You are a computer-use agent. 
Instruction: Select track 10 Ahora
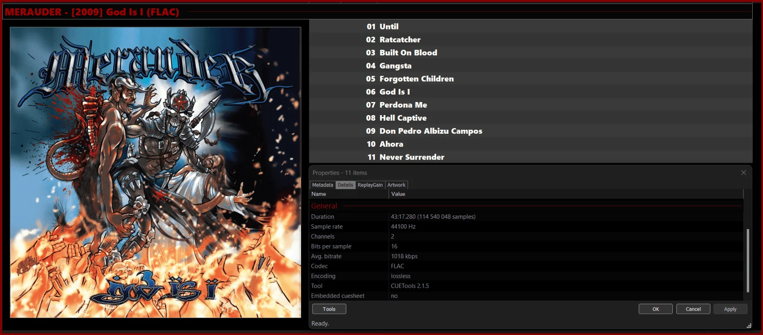tap(531, 144)
